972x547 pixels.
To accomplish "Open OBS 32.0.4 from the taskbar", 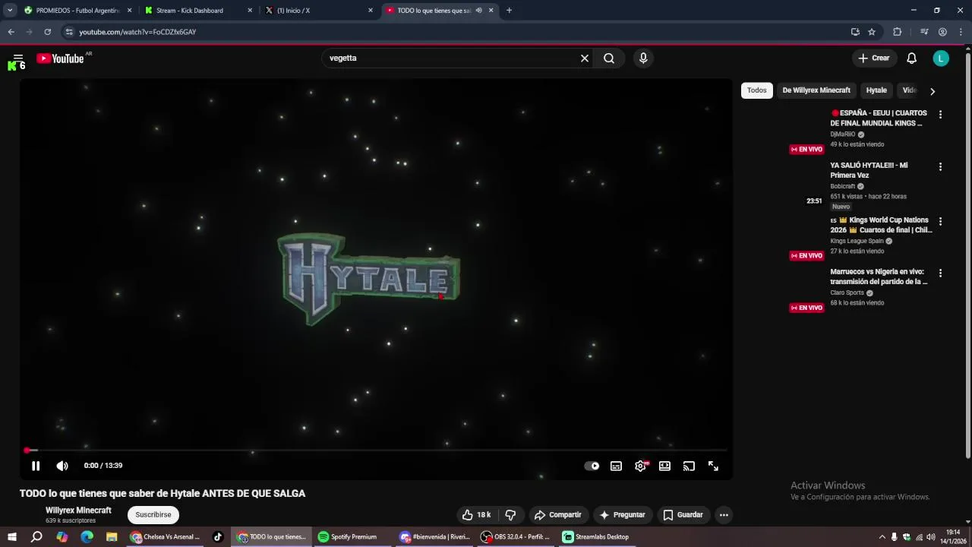I will point(515,537).
